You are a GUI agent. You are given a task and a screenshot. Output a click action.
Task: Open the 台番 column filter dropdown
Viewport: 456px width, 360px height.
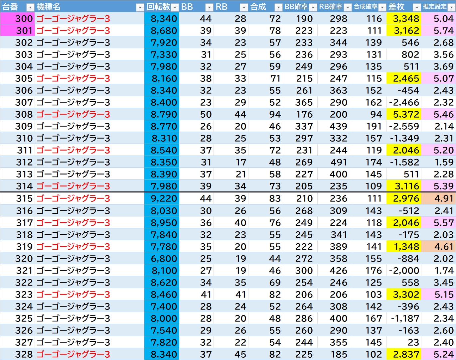(x=30, y=7)
